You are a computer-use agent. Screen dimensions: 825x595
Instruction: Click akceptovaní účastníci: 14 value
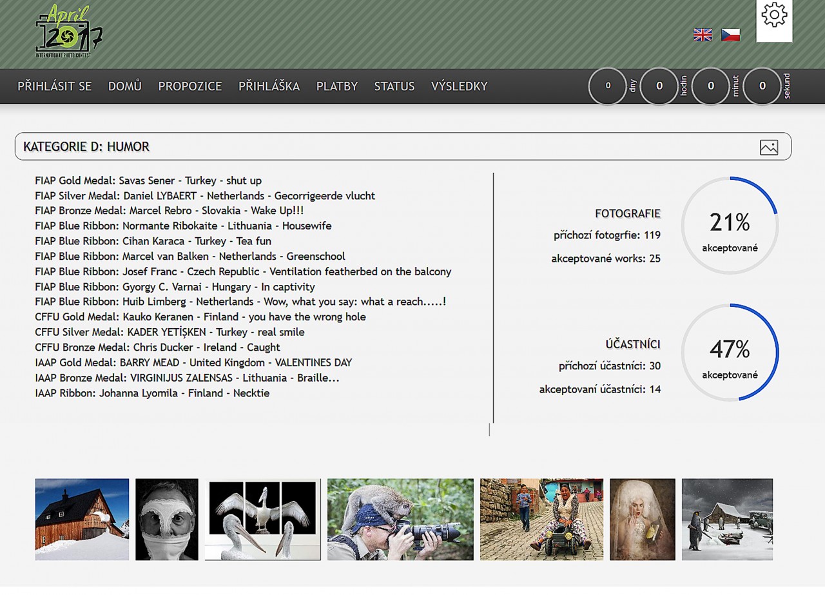[600, 389]
